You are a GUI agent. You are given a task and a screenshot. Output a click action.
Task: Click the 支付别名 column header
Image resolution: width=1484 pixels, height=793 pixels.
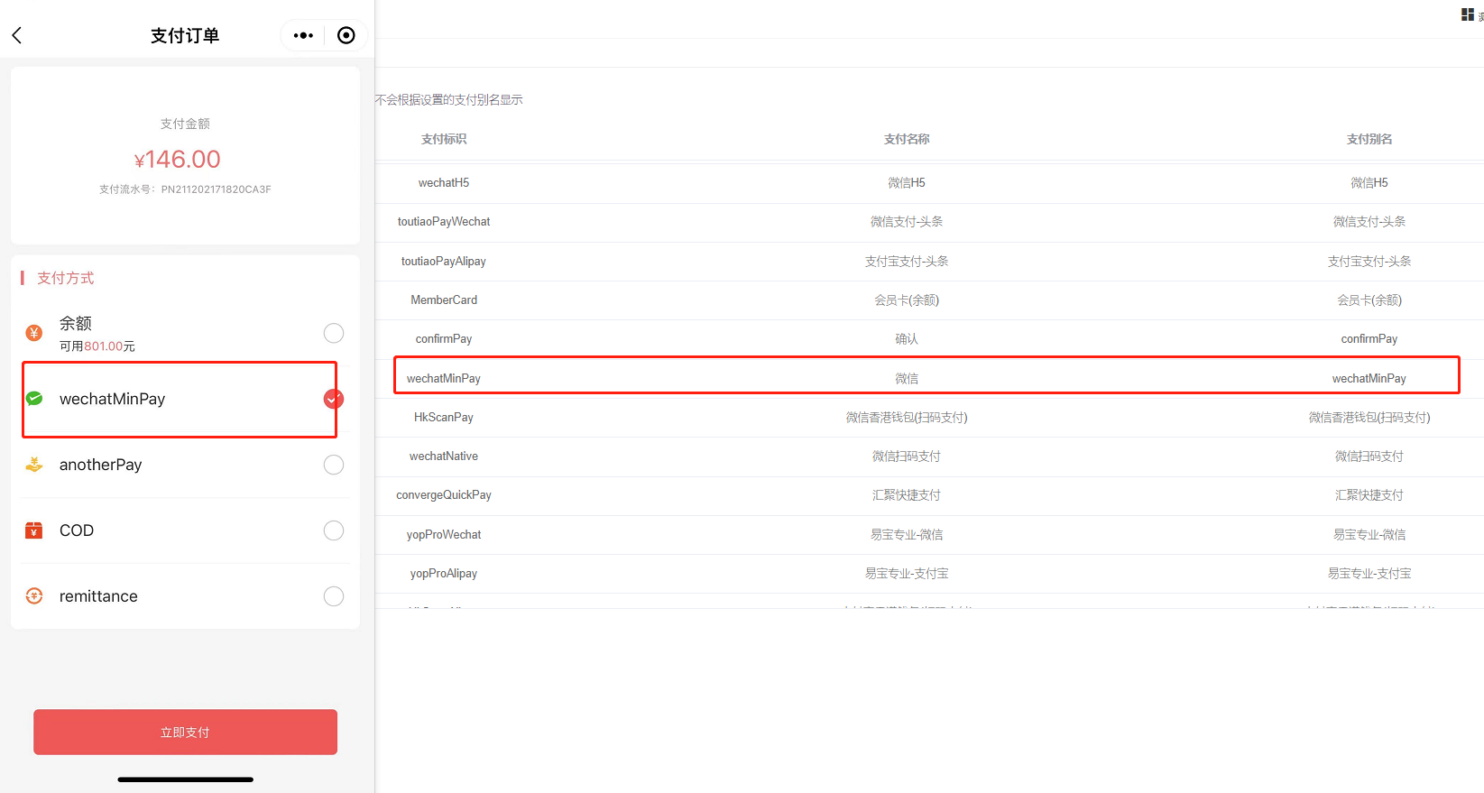tap(1369, 139)
